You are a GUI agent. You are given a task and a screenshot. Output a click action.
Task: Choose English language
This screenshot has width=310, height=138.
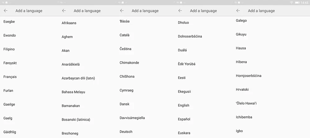tap(184, 105)
